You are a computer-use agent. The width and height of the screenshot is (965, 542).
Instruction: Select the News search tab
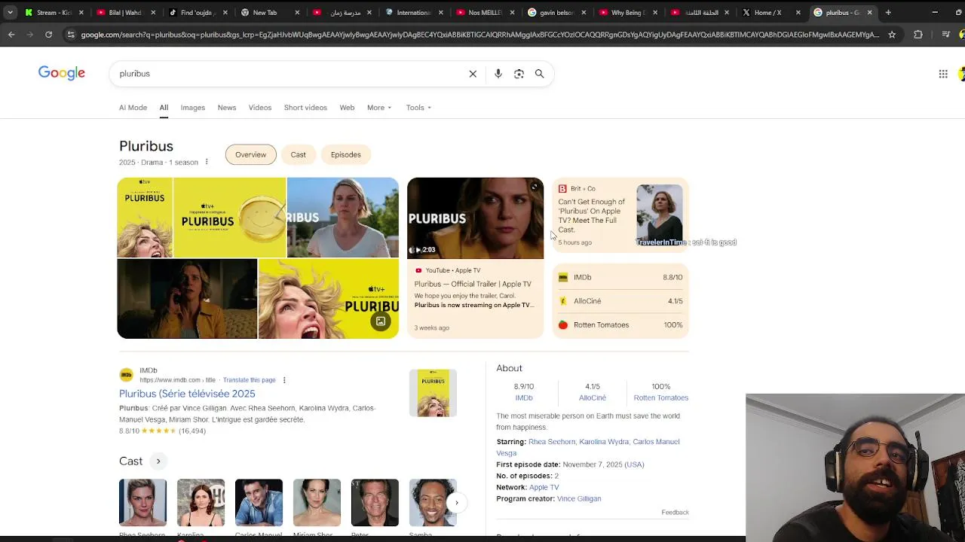227,108
